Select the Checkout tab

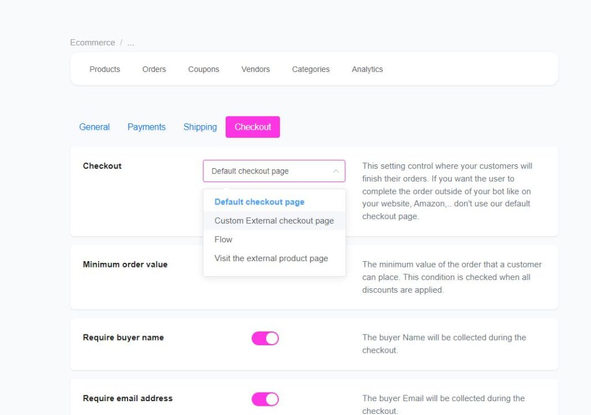253,127
